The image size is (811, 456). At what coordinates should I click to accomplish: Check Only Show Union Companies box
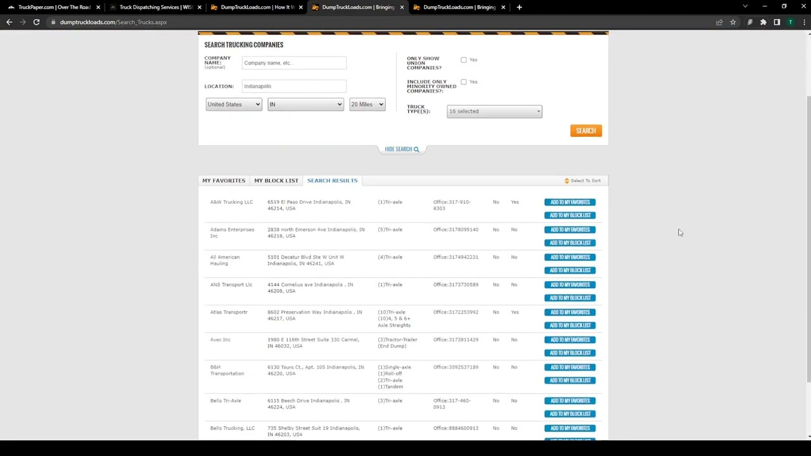(464, 60)
